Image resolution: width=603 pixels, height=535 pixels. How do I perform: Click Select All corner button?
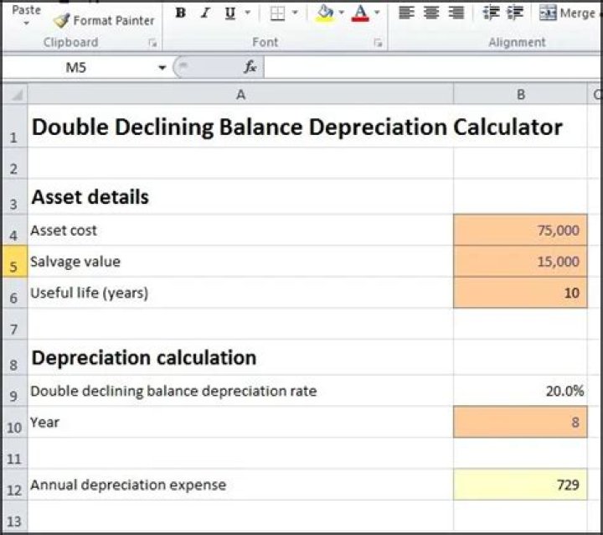[x=15, y=95]
